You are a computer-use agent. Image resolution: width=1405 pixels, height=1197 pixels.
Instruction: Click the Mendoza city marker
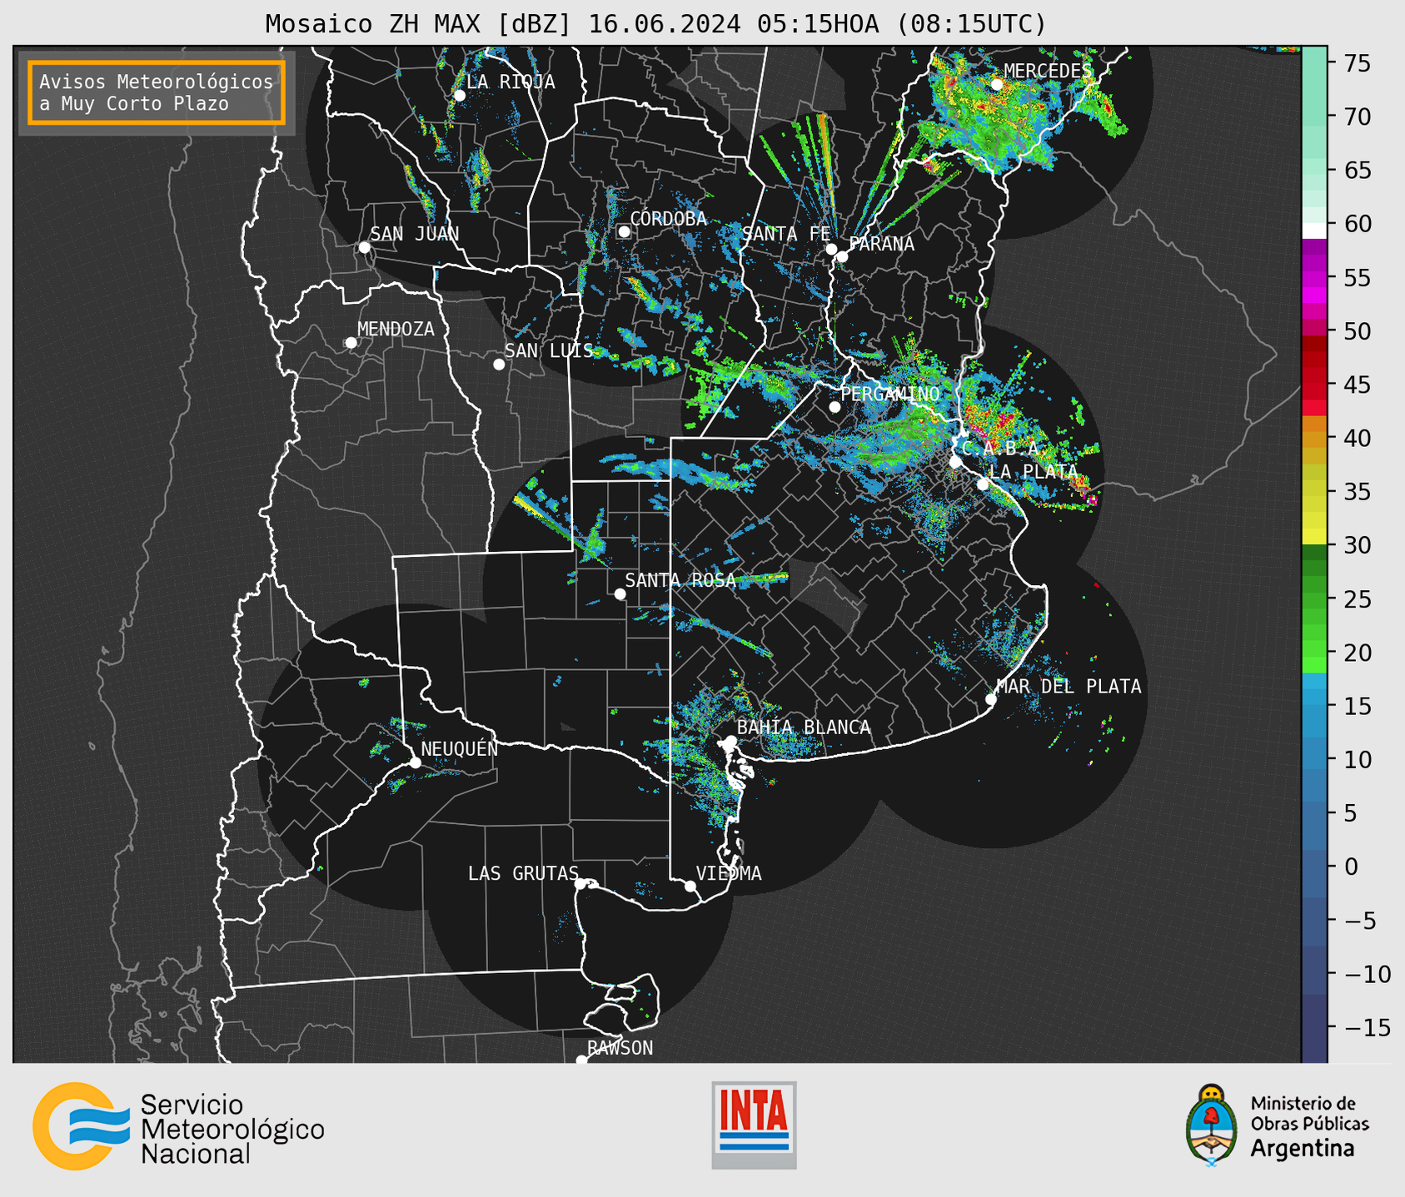(351, 343)
